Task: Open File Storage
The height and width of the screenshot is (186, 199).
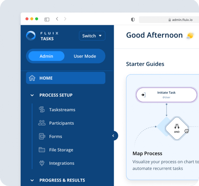Action: (x=61, y=150)
